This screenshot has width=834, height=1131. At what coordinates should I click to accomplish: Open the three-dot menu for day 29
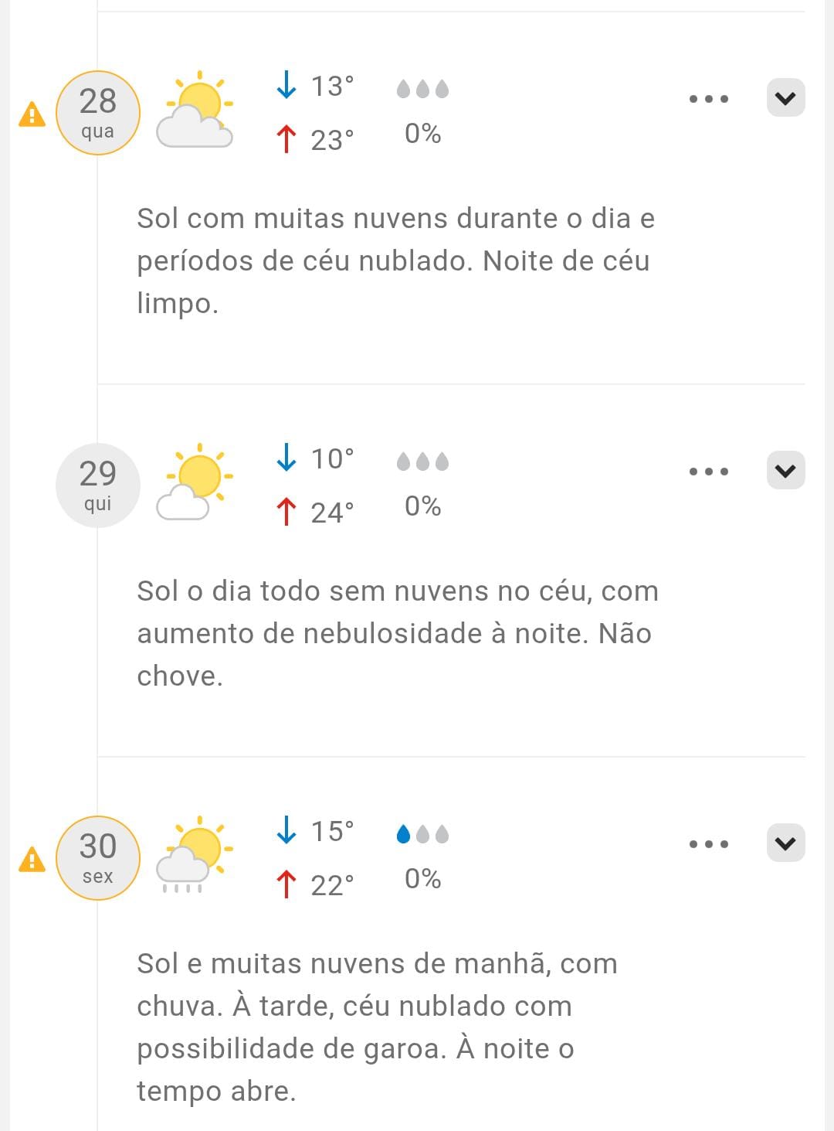point(709,472)
